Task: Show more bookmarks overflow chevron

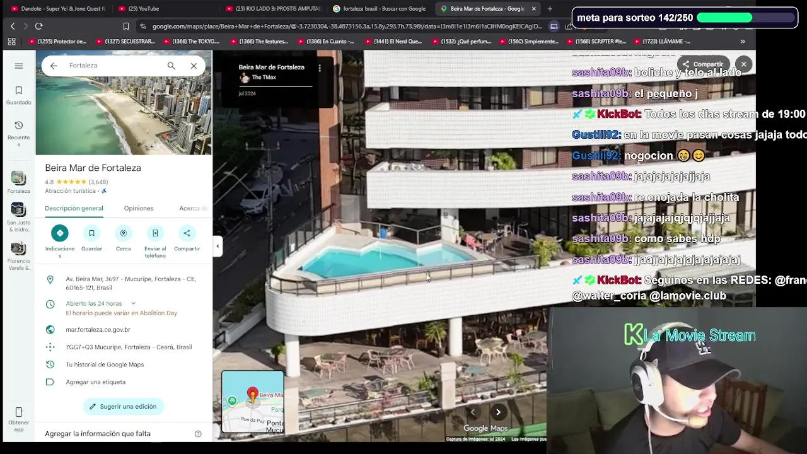Action: pos(743,42)
